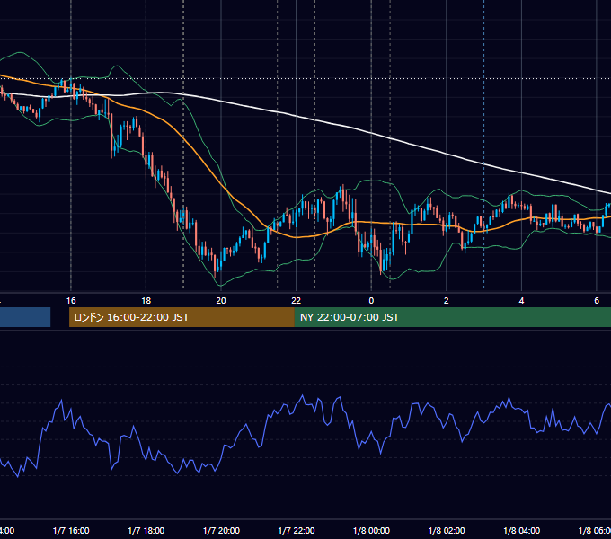611x539 pixels.
Task: Click the '1/8 02:00' date label
Action: [447, 531]
